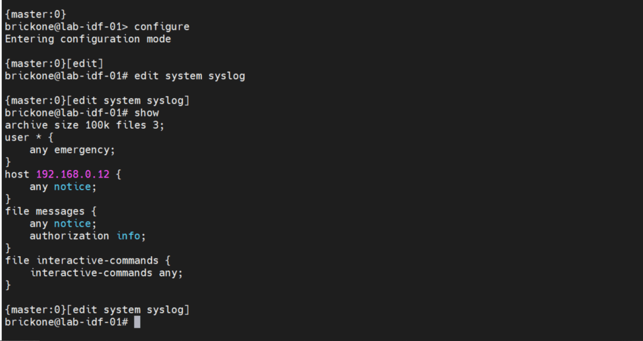Click the "interactive-commands any;" line
Screen dimensions: 643x341
(106, 273)
